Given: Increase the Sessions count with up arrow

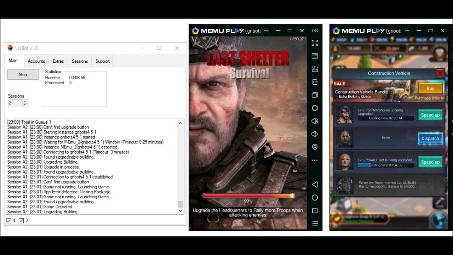Looking at the screenshot, I should point(25,102).
